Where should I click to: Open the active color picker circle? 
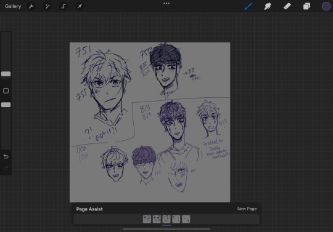pos(326,6)
